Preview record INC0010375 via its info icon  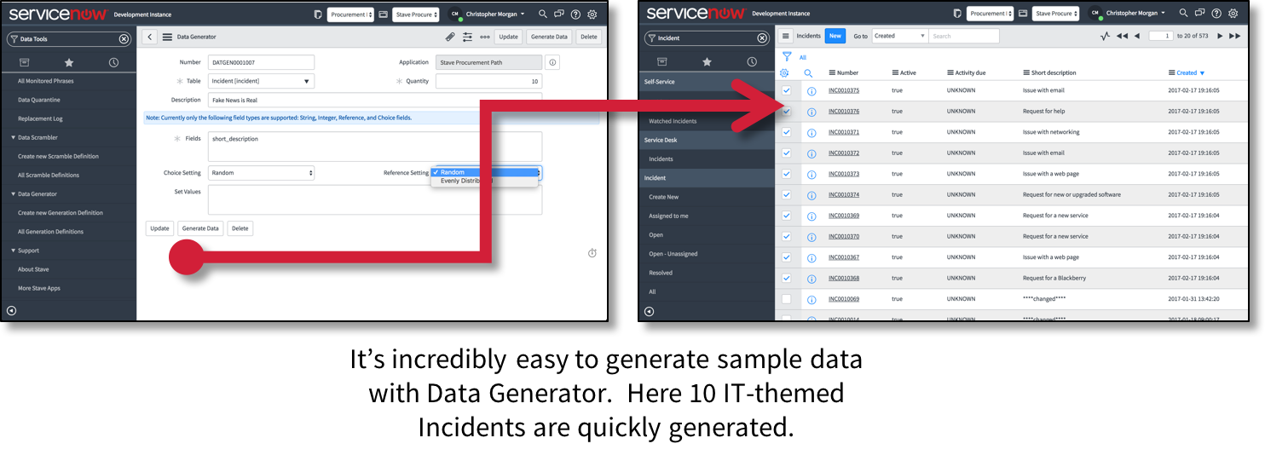[x=812, y=91]
